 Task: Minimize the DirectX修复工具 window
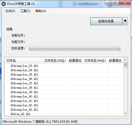pyautogui.click(x=108, y=3)
